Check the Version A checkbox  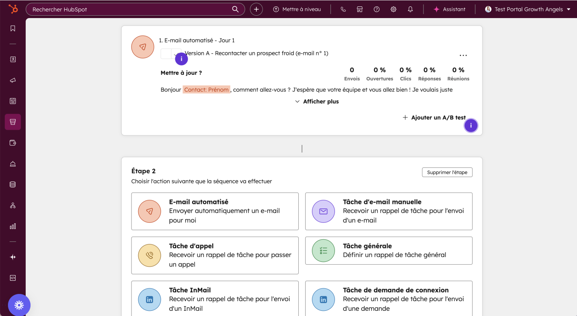166,53
